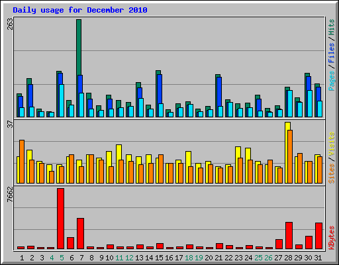
Task: Click day 31 on the x-axis
Action: click(x=318, y=258)
